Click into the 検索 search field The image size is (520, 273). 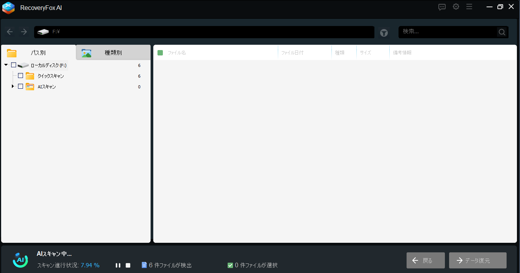[447, 32]
